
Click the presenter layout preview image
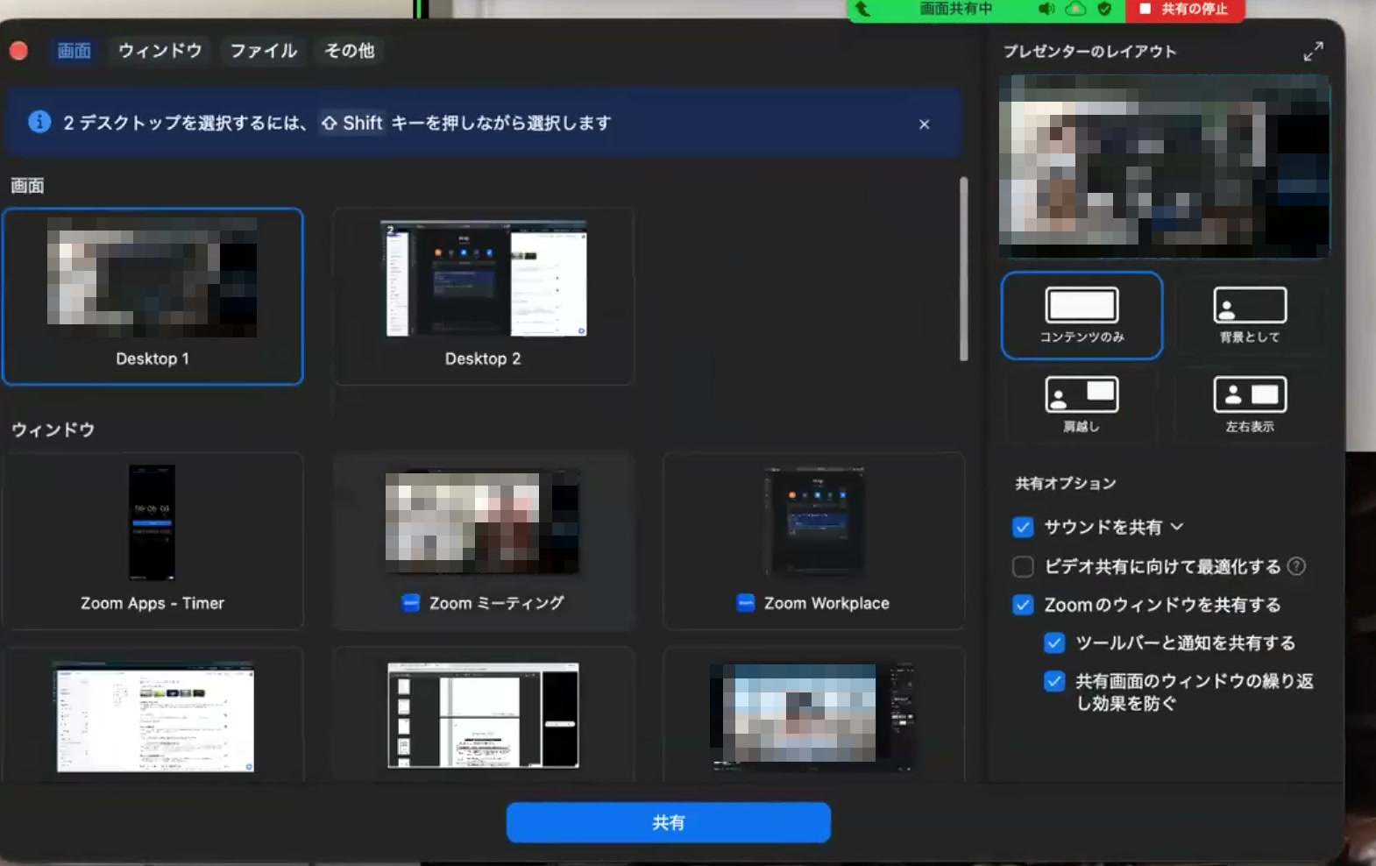tap(1165, 167)
